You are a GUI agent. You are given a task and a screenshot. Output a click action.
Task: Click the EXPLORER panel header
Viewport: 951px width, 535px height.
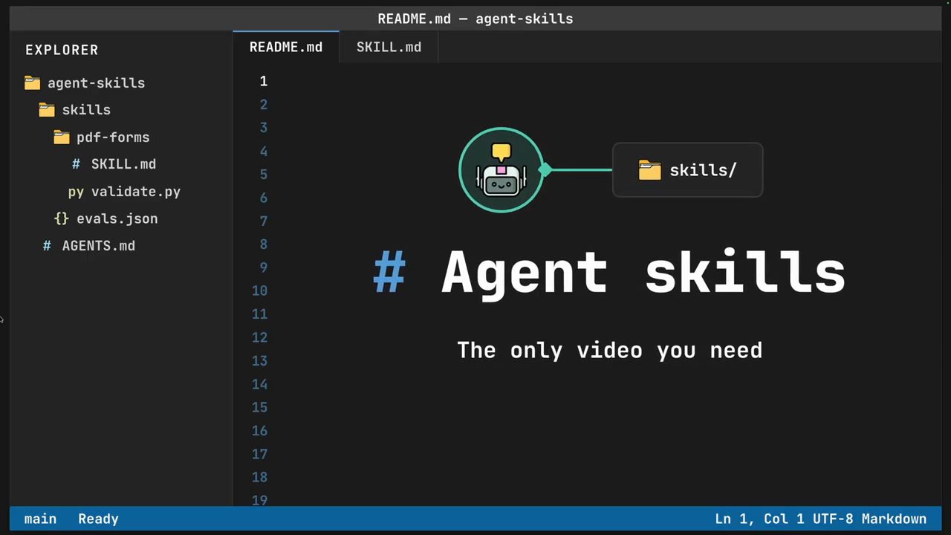point(62,50)
